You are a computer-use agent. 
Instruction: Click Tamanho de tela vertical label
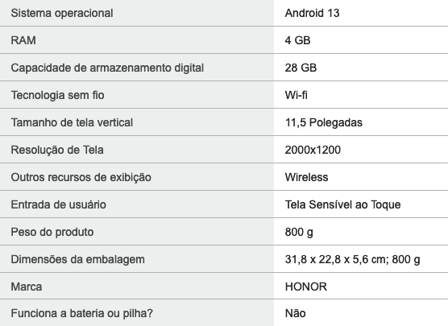click(72, 122)
